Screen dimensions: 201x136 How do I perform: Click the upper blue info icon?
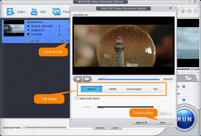(x=184, y=87)
